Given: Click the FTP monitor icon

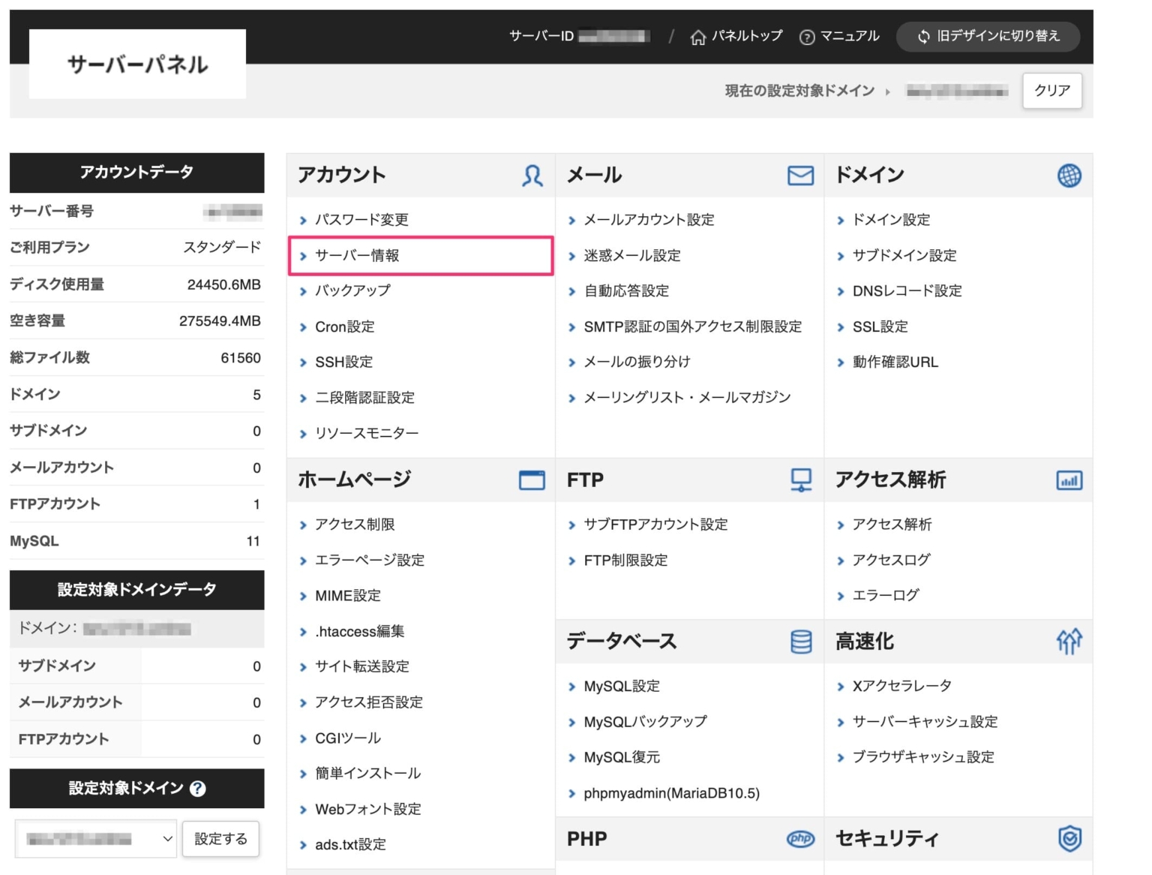Looking at the screenshot, I should (800, 480).
